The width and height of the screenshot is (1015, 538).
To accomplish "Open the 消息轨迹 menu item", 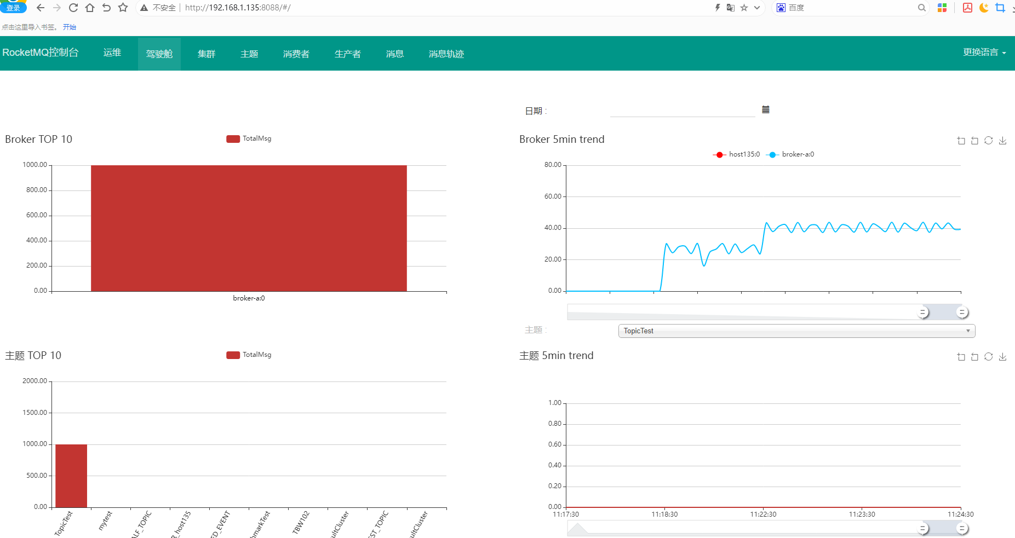I will (446, 54).
